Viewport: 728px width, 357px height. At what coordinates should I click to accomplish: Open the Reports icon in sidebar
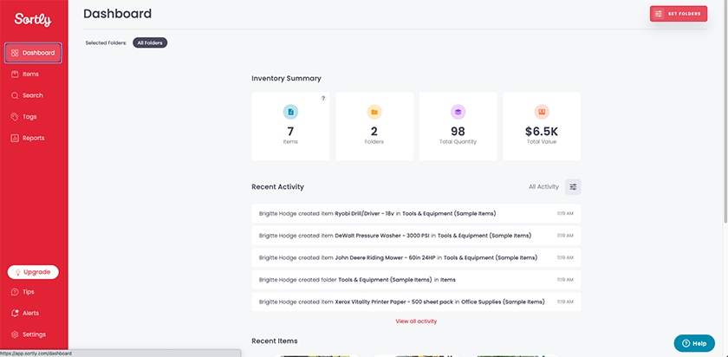(15, 138)
